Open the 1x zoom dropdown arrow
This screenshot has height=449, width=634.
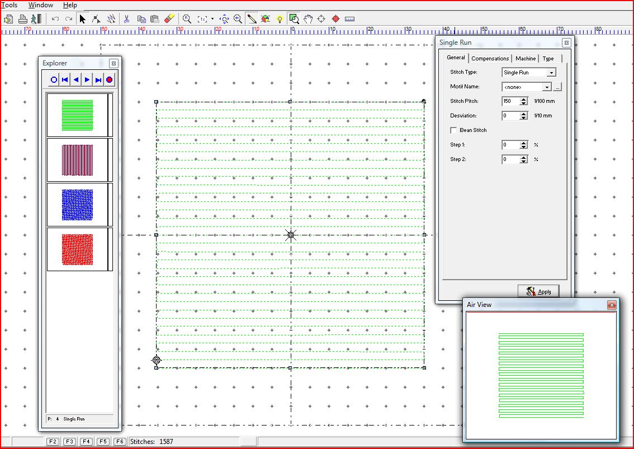(x=212, y=19)
